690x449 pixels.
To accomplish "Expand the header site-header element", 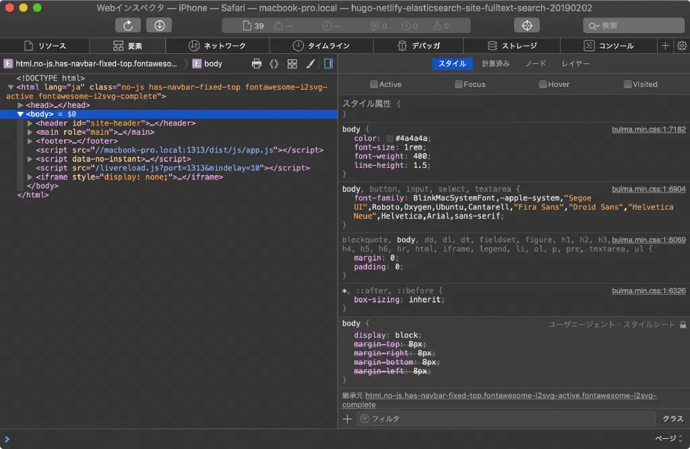I will point(30,123).
